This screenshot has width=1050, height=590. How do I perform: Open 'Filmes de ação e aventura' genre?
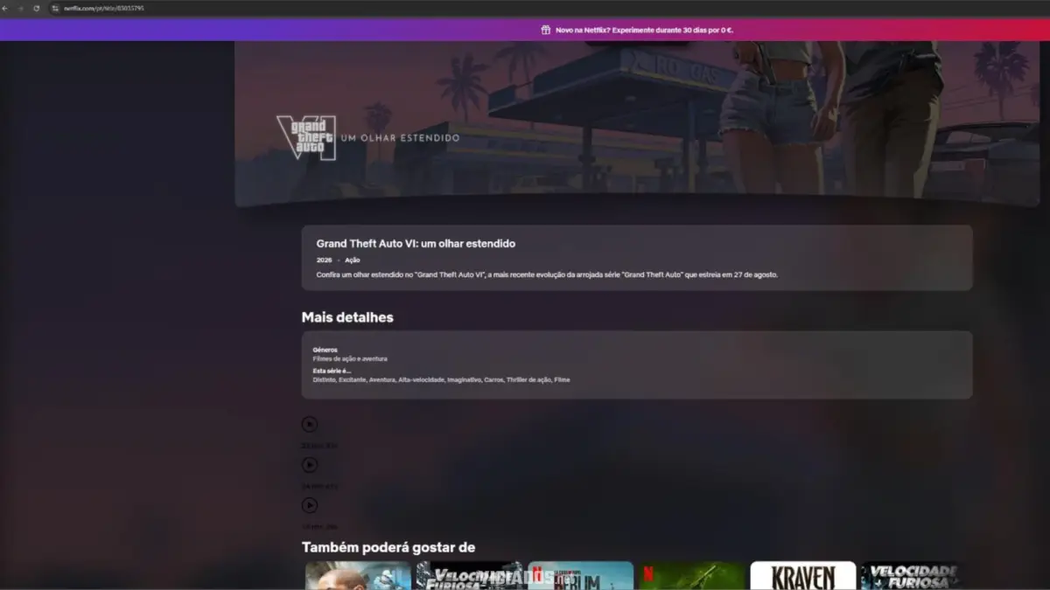350,358
